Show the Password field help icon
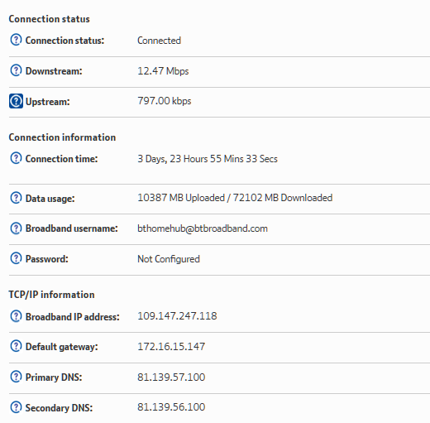Screen dimensions: 430x423 16,258
